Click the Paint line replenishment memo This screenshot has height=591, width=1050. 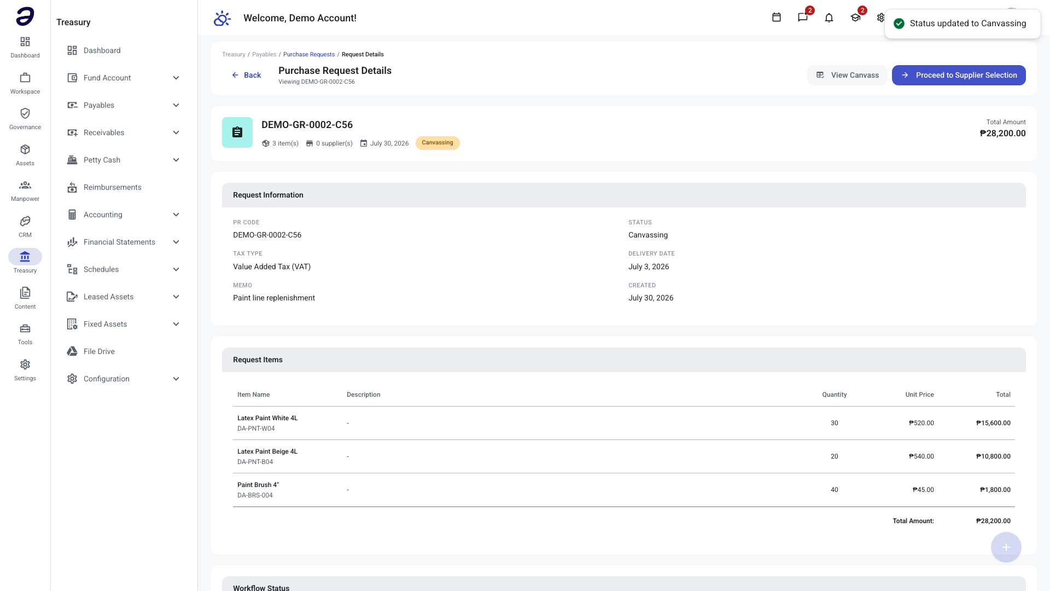(274, 298)
